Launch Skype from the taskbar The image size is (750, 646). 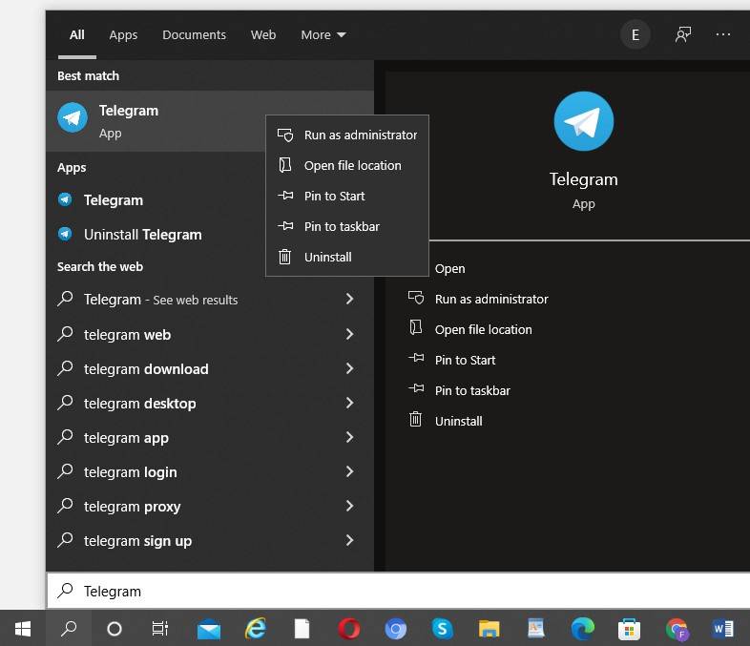pyautogui.click(x=442, y=628)
